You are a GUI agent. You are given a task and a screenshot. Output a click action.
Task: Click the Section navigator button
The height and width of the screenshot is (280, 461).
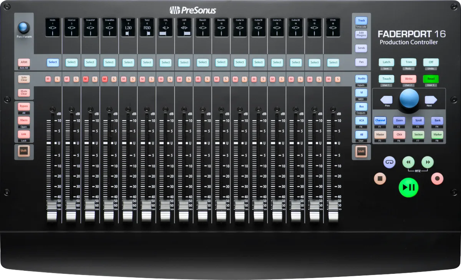[x=418, y=135]
